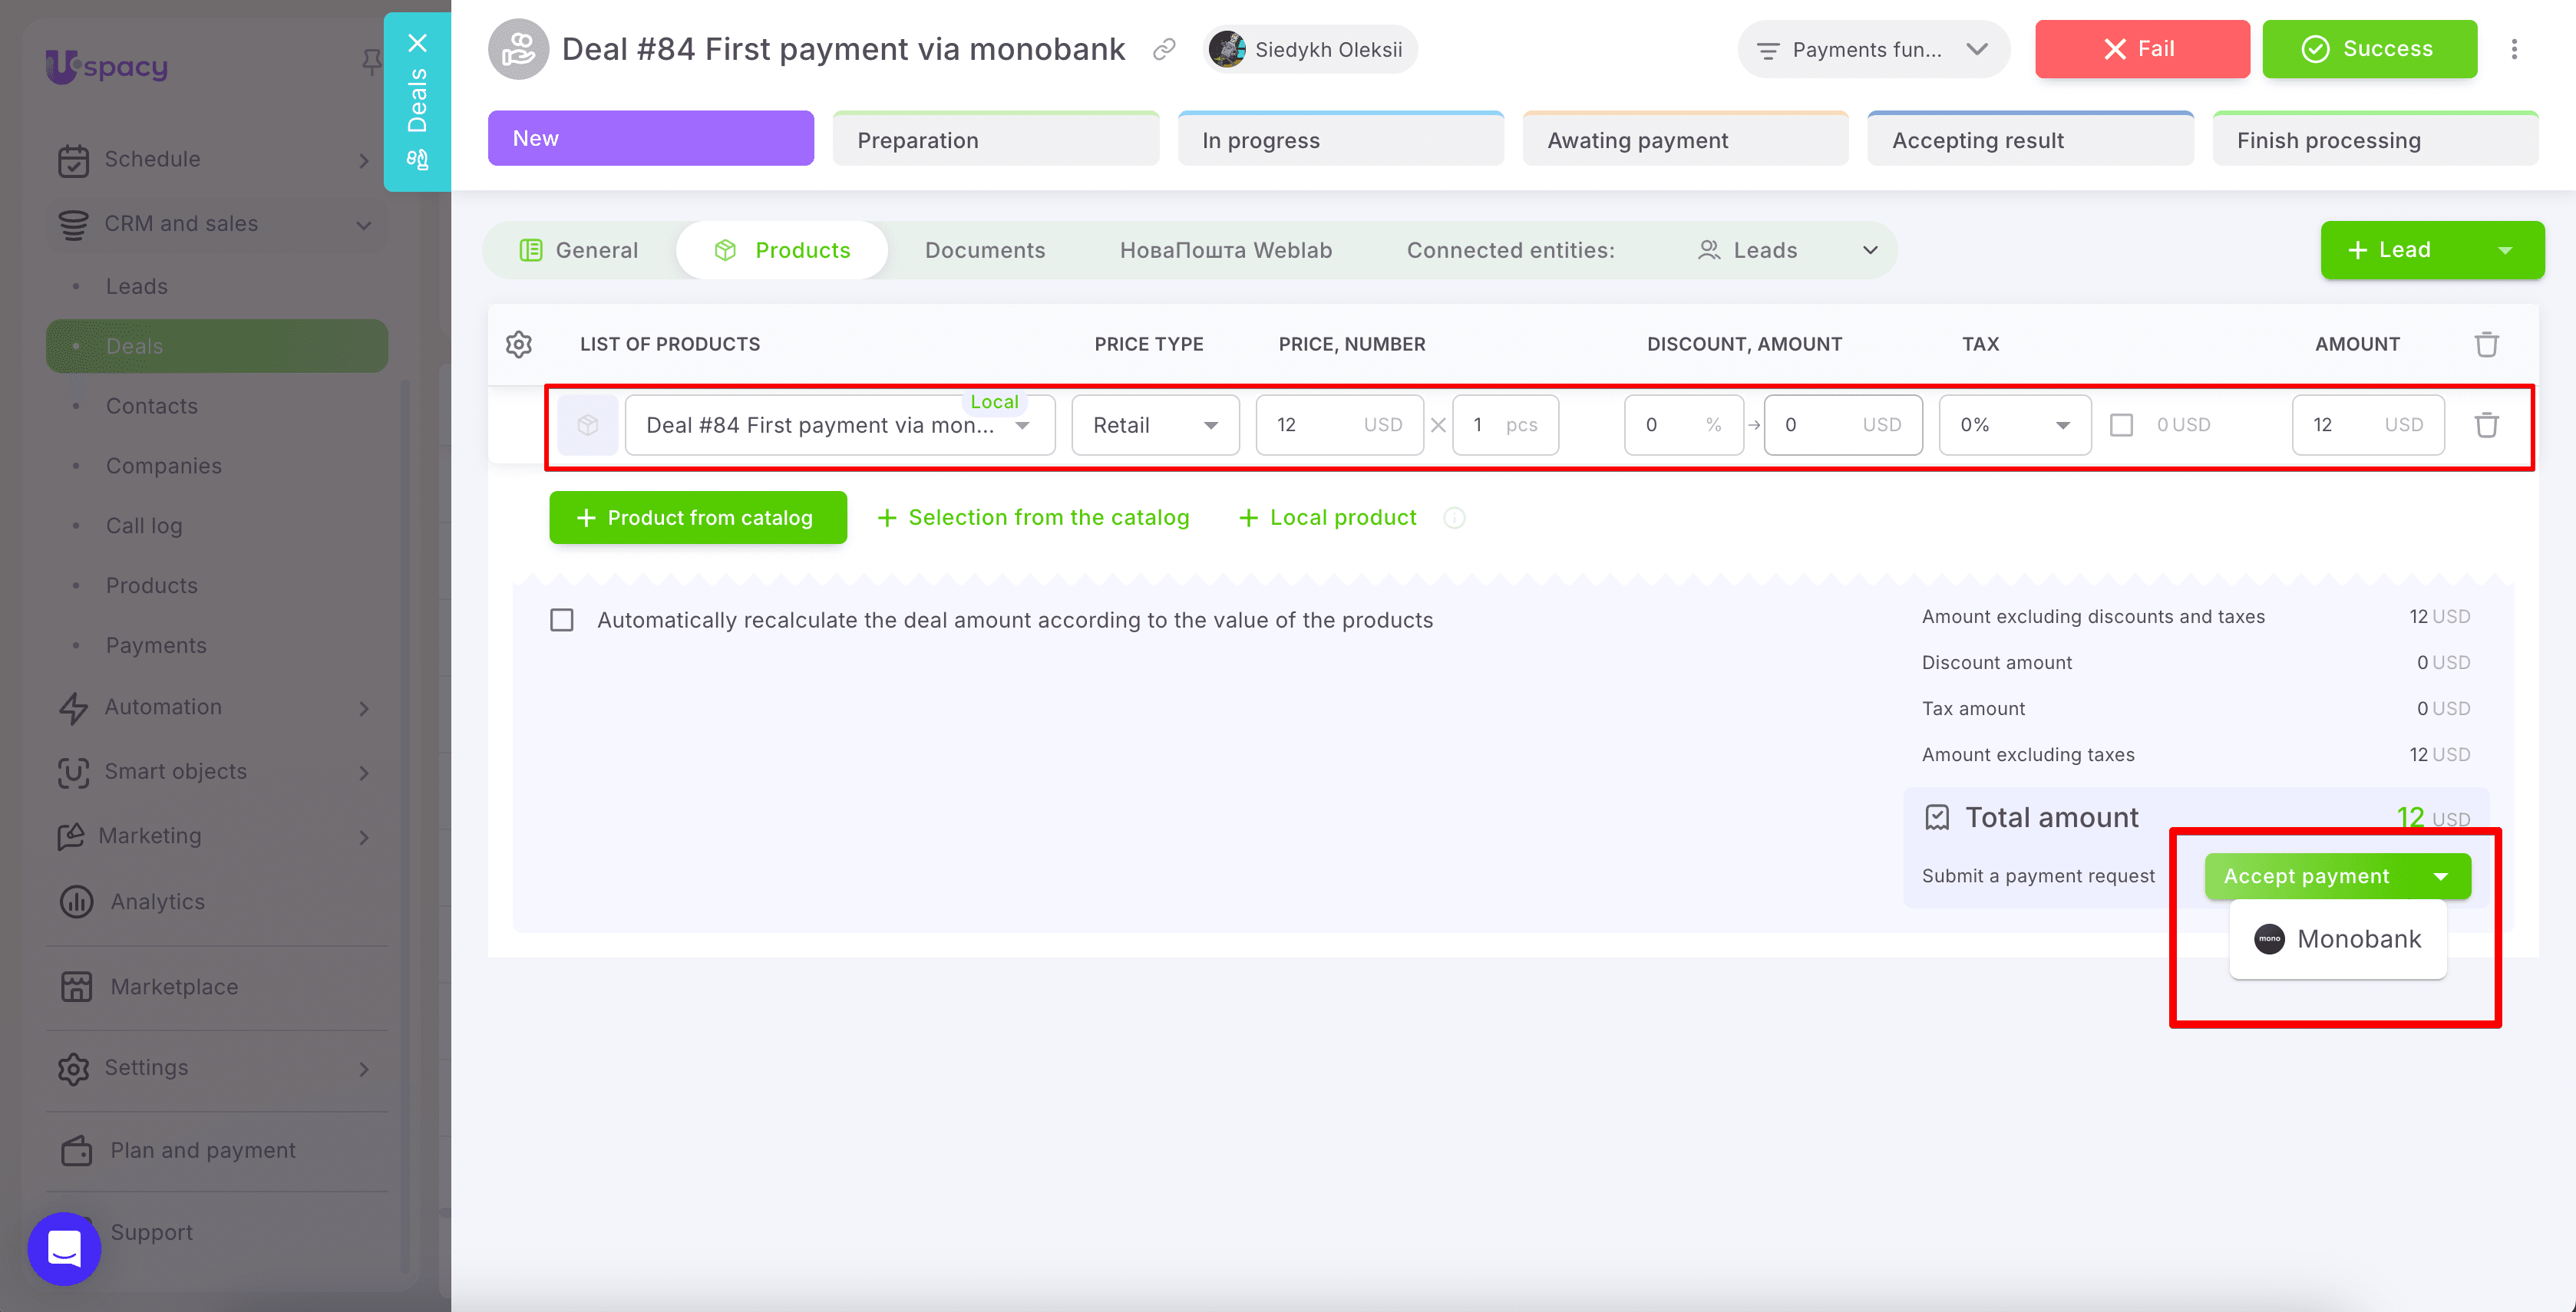
Task: Delete the product row via trash icon
Action: 2487,425
